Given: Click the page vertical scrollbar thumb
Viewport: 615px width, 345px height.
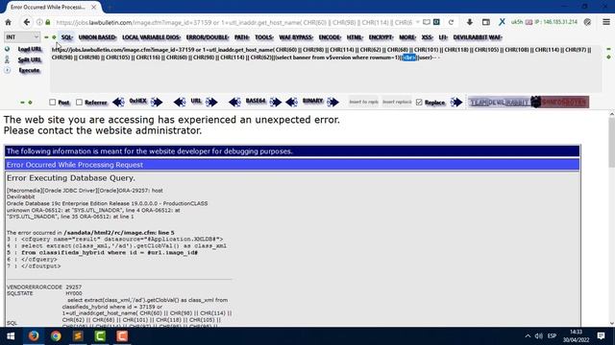Looking at the screenshot, I should pyautogui.click(x=611, y=142).
